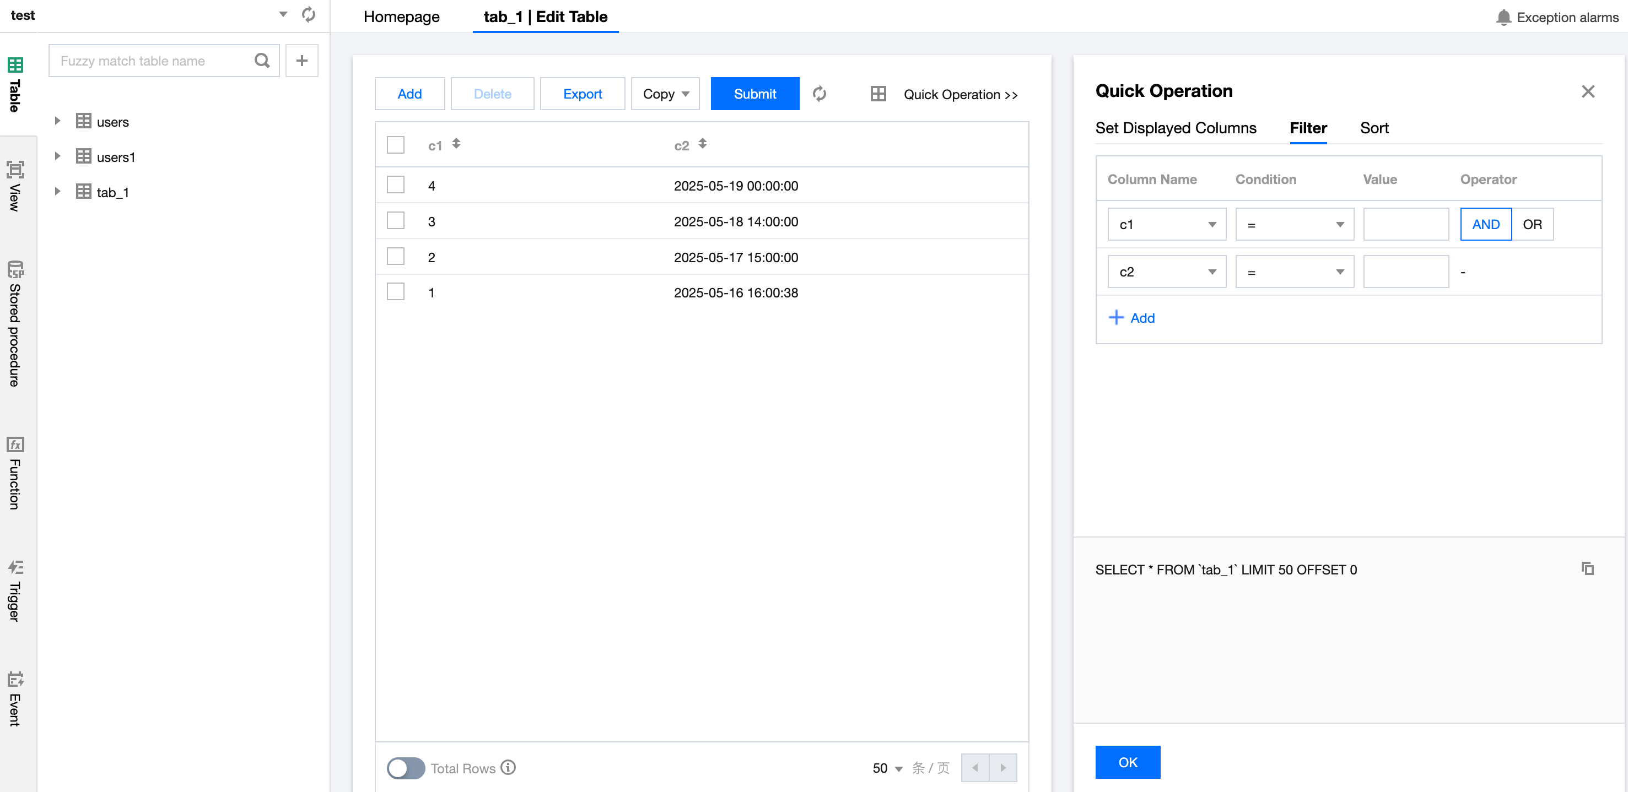
Task: Toggle the Total Rows switch
Action: pyautogui.click(x=406, y=768)
